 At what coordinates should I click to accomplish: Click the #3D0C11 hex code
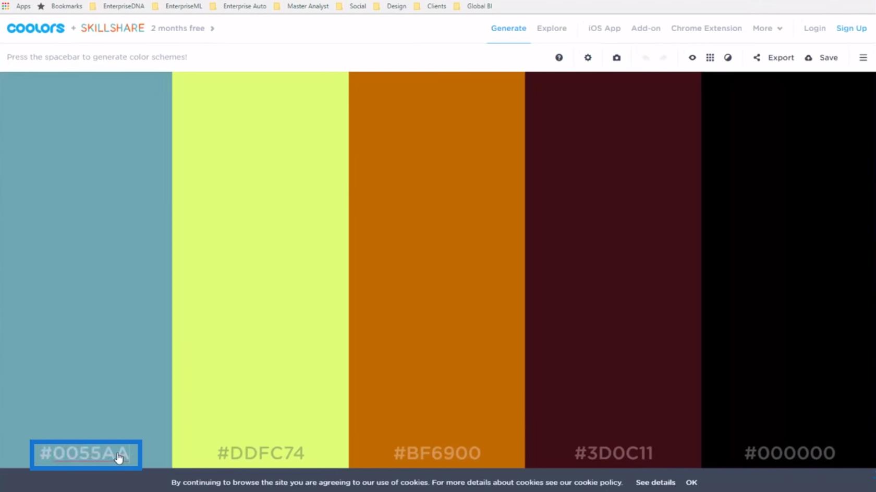[x=613, y=453]
